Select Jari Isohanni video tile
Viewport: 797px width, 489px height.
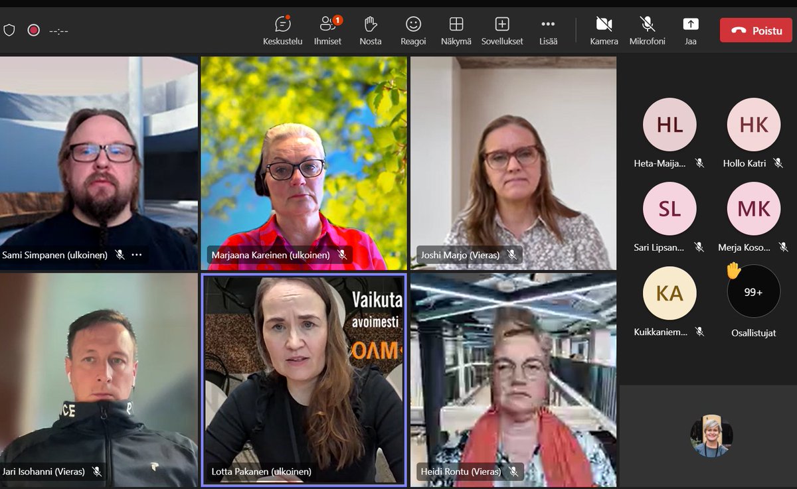click(x=99, y=380)
